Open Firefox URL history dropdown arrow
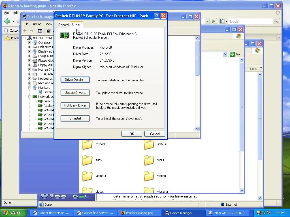Viewport: 290px width, 217px height. [x=207, y=21]
